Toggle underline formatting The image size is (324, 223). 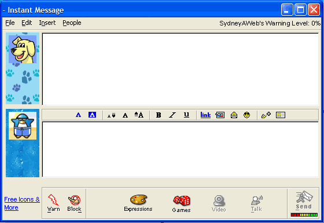point(186,115)
